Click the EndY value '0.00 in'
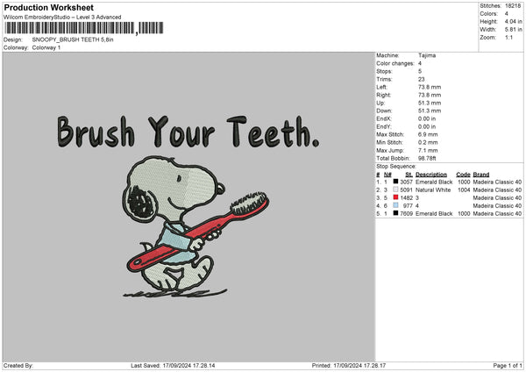The width and height of the screenshot is (526, 372). pyautogui.click(x=427, y=126)
